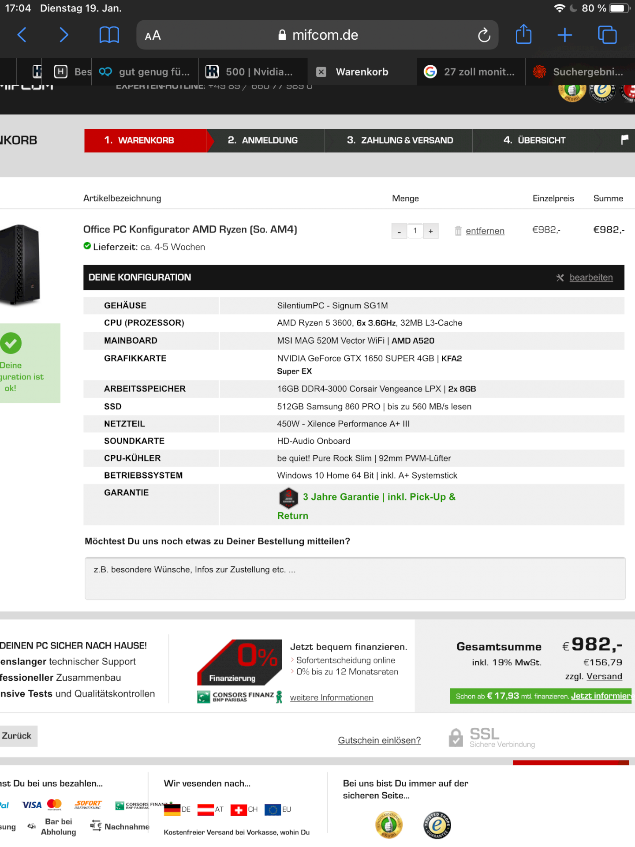Viewport: 635px width, 847px height.
Task: Select checkout step 2. Anmeldung
Action: 266,140
